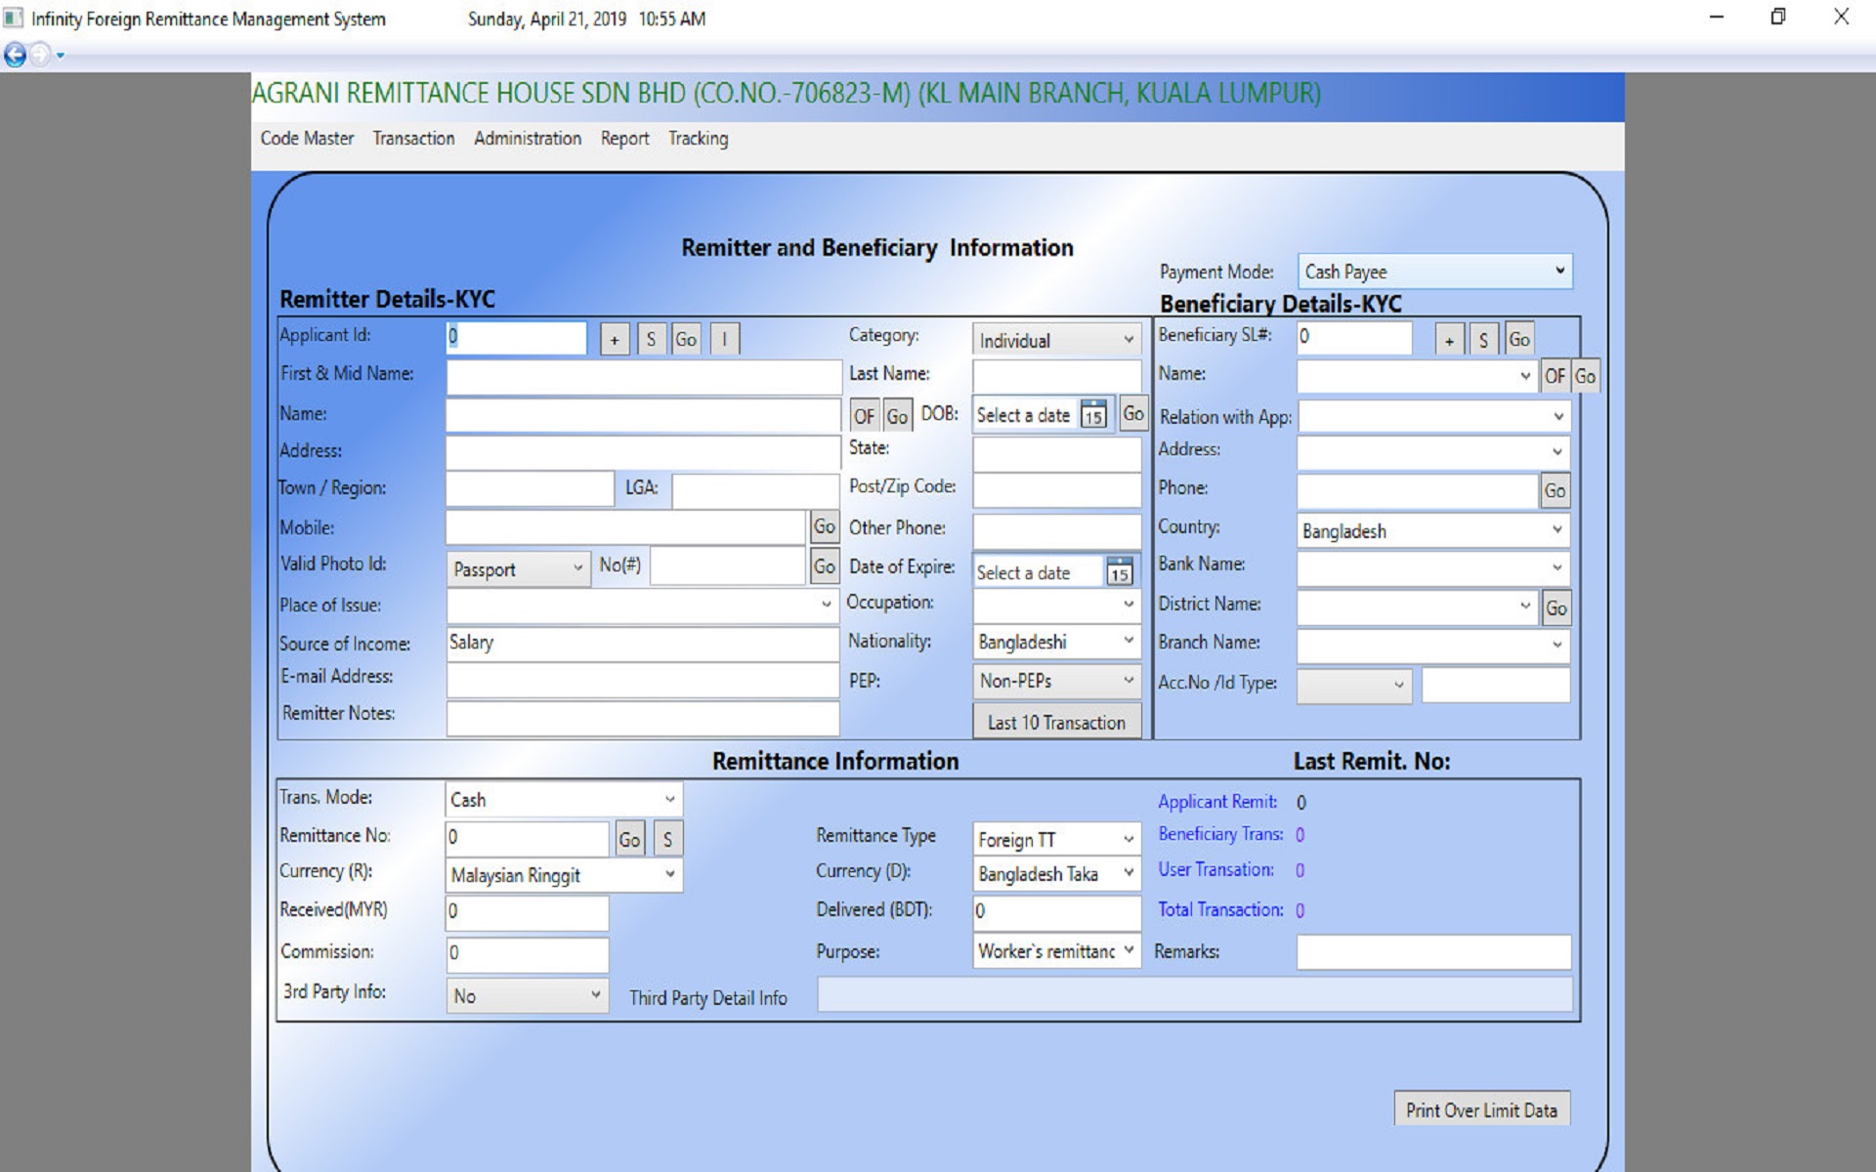Screen dimensions: 1876x1172
Task: Open the Valid Photo Id Passport dropdown
Action: pos(518,568)
